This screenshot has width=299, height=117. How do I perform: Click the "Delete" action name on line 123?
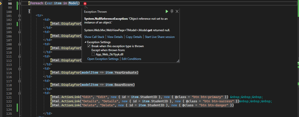pyautogui.click(x=107, y=105)
